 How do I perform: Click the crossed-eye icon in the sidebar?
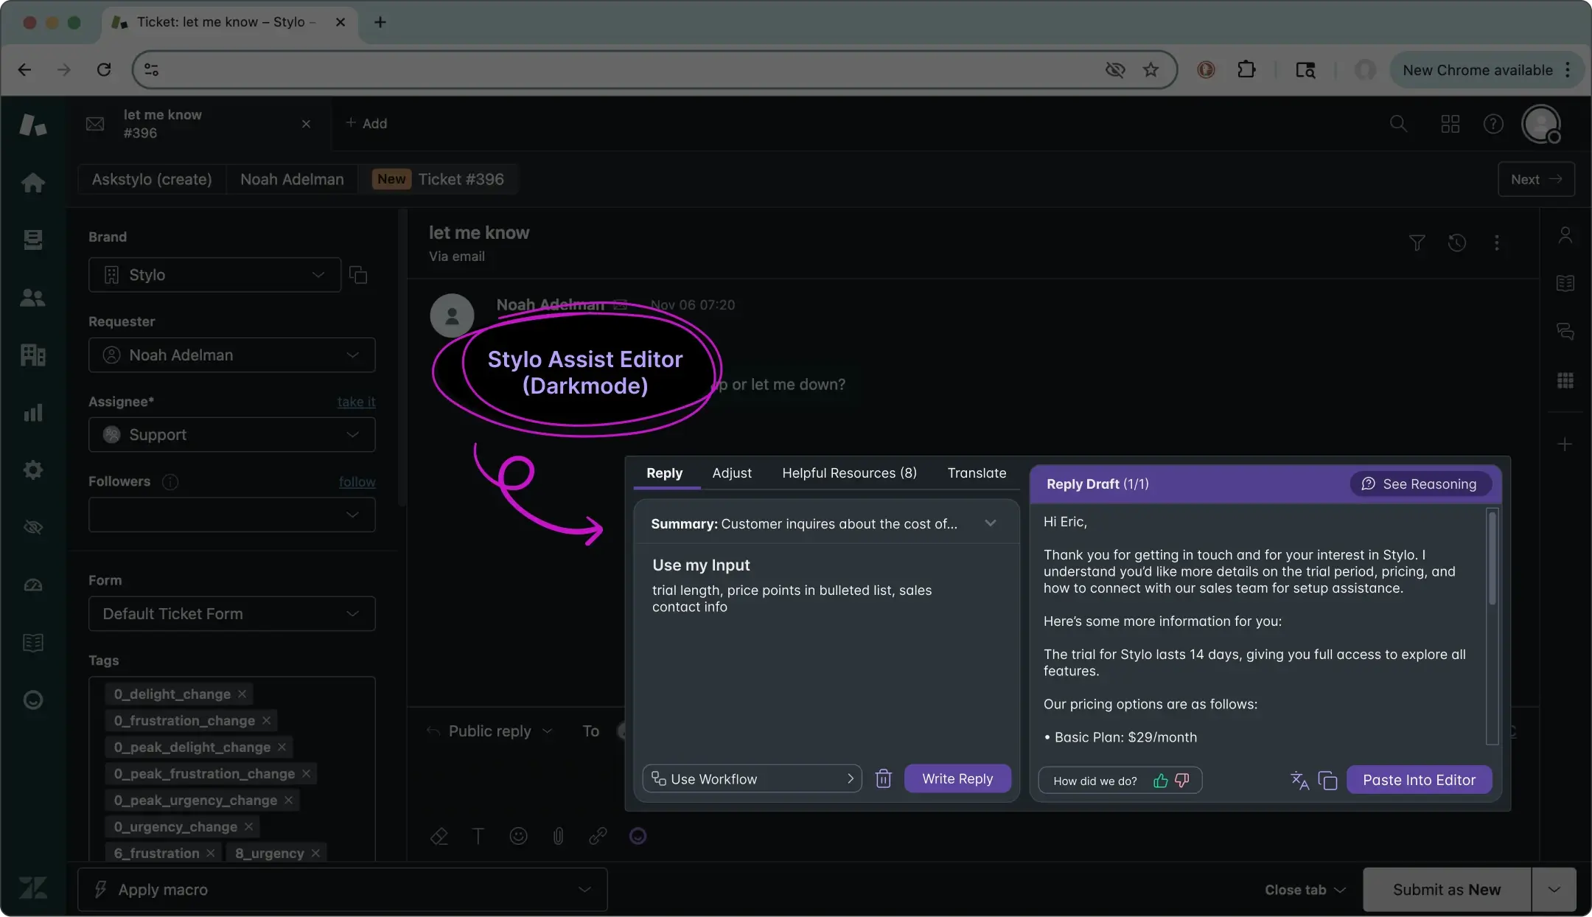click(32, 527)
